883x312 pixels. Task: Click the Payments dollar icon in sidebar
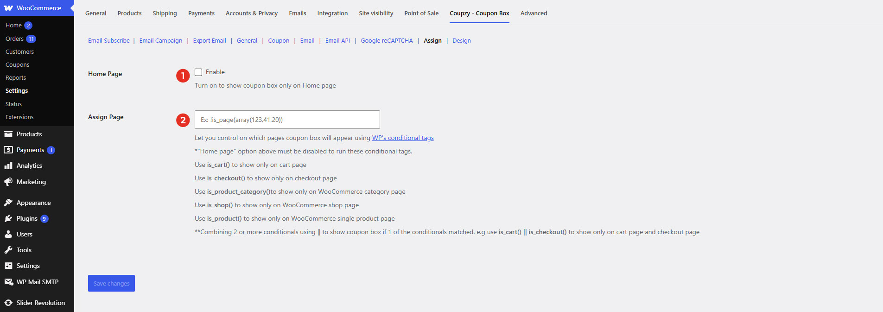point(8,150)
